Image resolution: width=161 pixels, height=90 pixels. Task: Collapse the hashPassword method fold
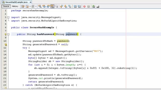click(x=8, y=34)
